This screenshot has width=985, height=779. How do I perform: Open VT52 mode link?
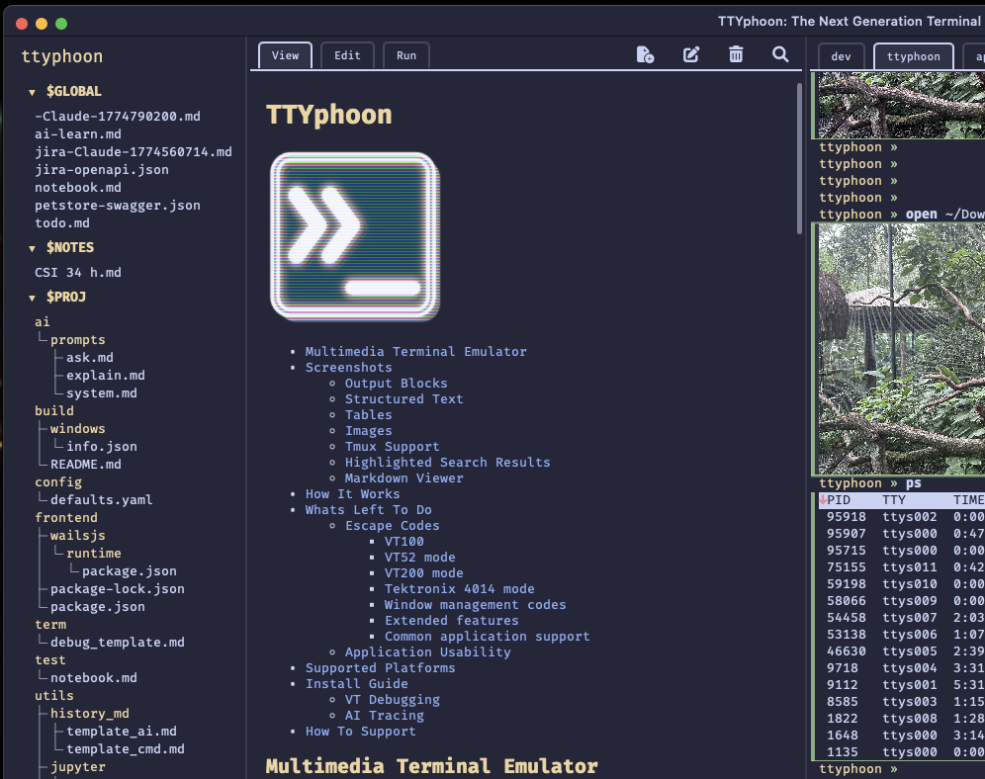pos(419,557)
